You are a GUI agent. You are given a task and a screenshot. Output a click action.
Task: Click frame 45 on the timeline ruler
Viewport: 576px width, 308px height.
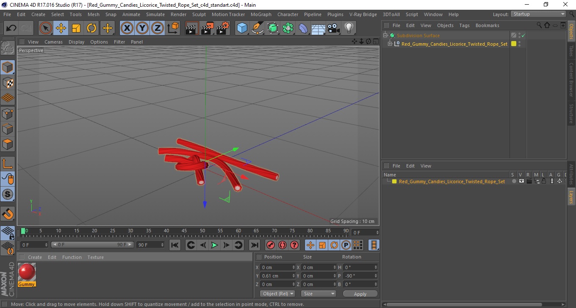click(x=184, y=231)
